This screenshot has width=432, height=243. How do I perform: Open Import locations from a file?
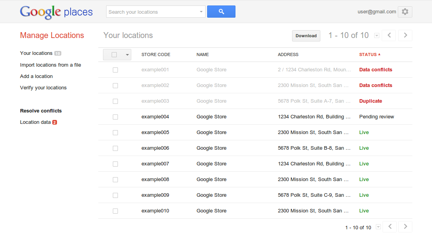(50, 65)
